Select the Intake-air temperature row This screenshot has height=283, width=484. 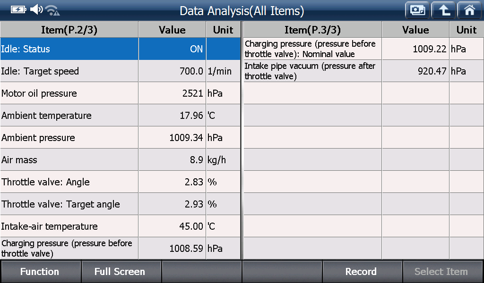tap(121, 226)
